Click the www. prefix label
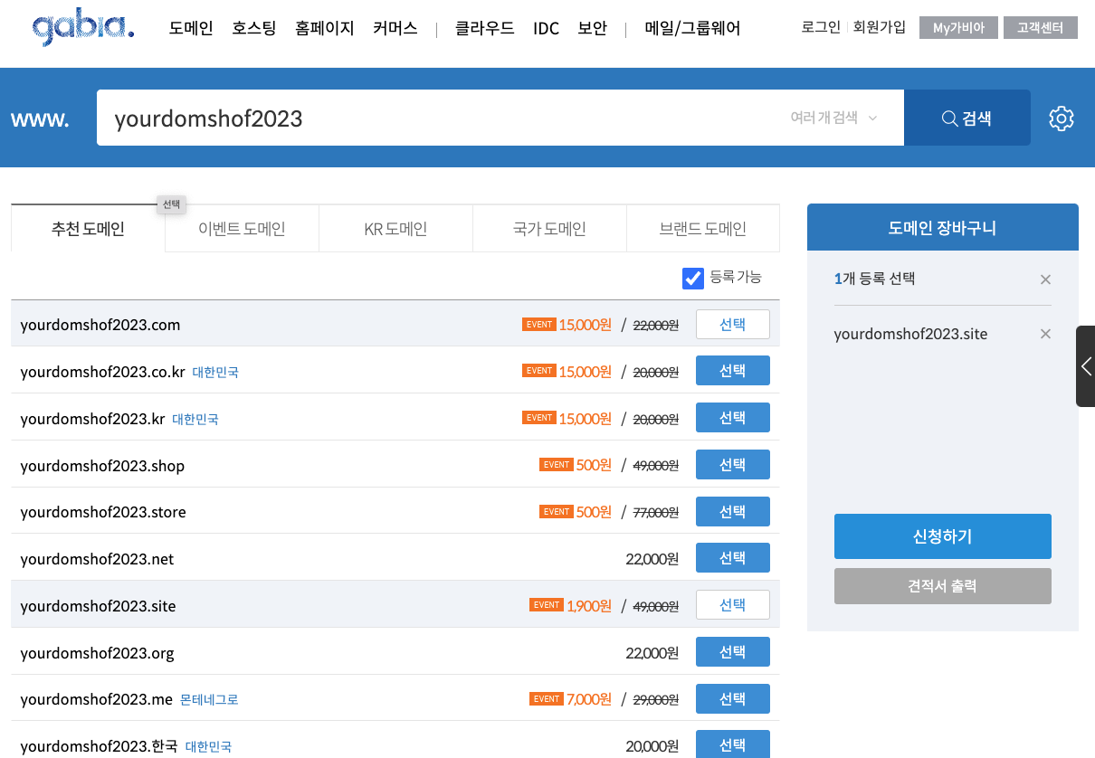This screenshot has width=1095, height=758. click(x=40, y=118)
